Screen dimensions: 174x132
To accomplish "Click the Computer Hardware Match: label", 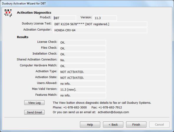I will tap(39, 65).
